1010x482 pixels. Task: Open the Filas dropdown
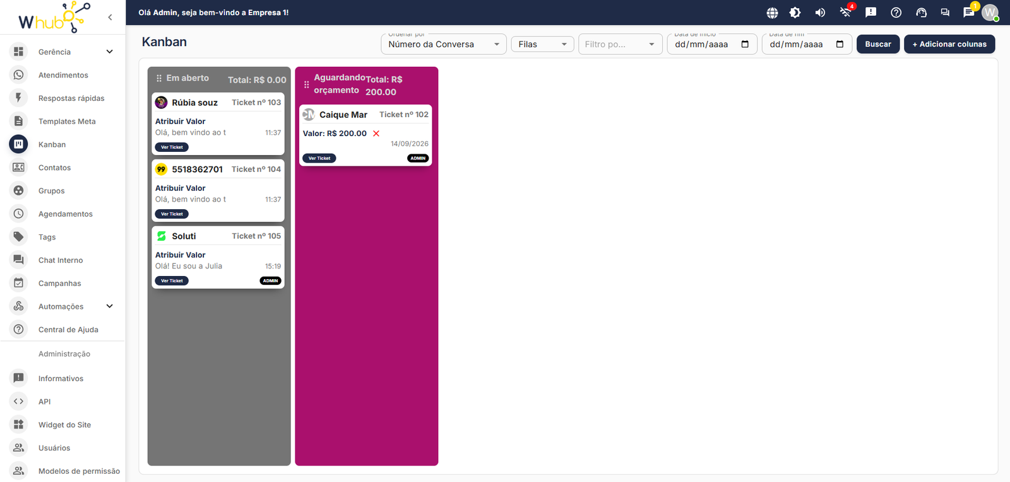pos(542,44)
